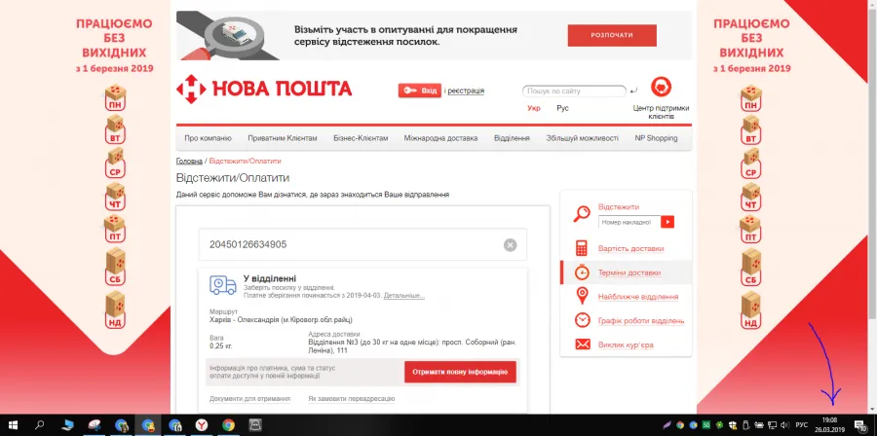Open Windows Defender shield tray icon
This screenshot has height=436, width=877.
click(x=733, y=425)
